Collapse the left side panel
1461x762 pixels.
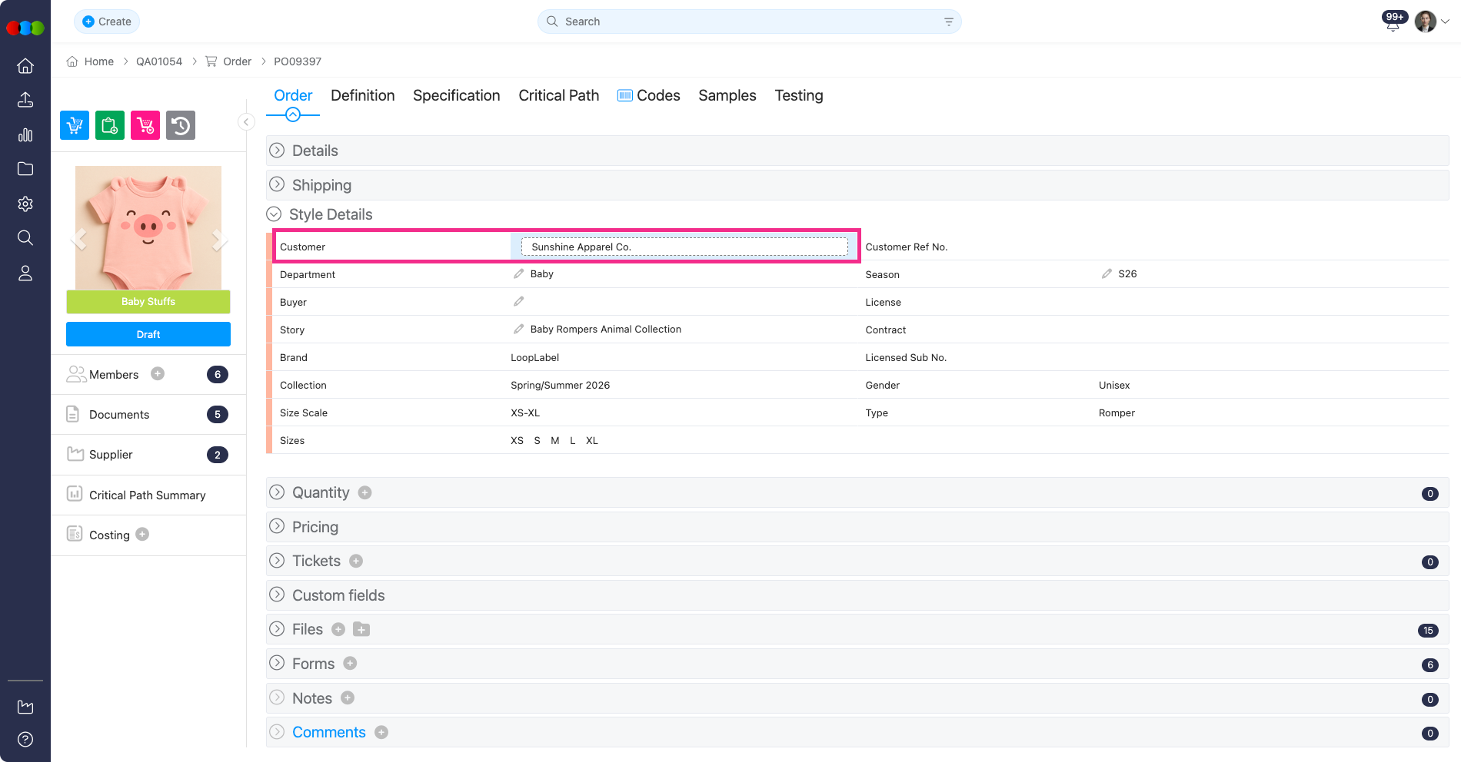(x=246, y=122)
